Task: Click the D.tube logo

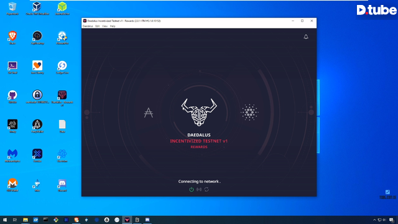Action: tap(376, 10)
